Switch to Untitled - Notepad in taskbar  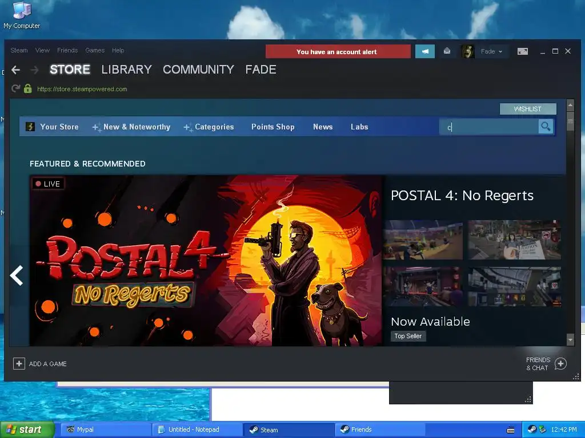click(198, 430)
